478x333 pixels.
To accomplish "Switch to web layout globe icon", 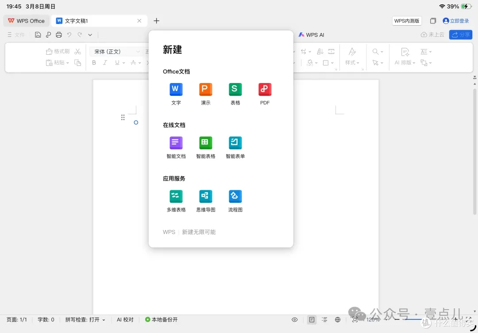I will point(337,320).
